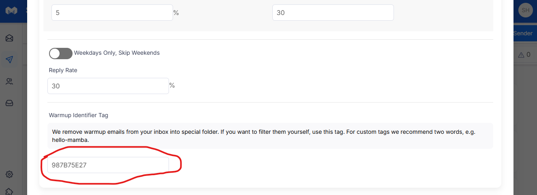Open the puzzle piece integrations icon

click(x=9, y=191)
